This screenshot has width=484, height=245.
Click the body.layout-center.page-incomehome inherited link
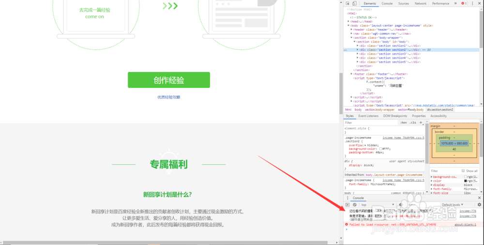click(394, 175)
